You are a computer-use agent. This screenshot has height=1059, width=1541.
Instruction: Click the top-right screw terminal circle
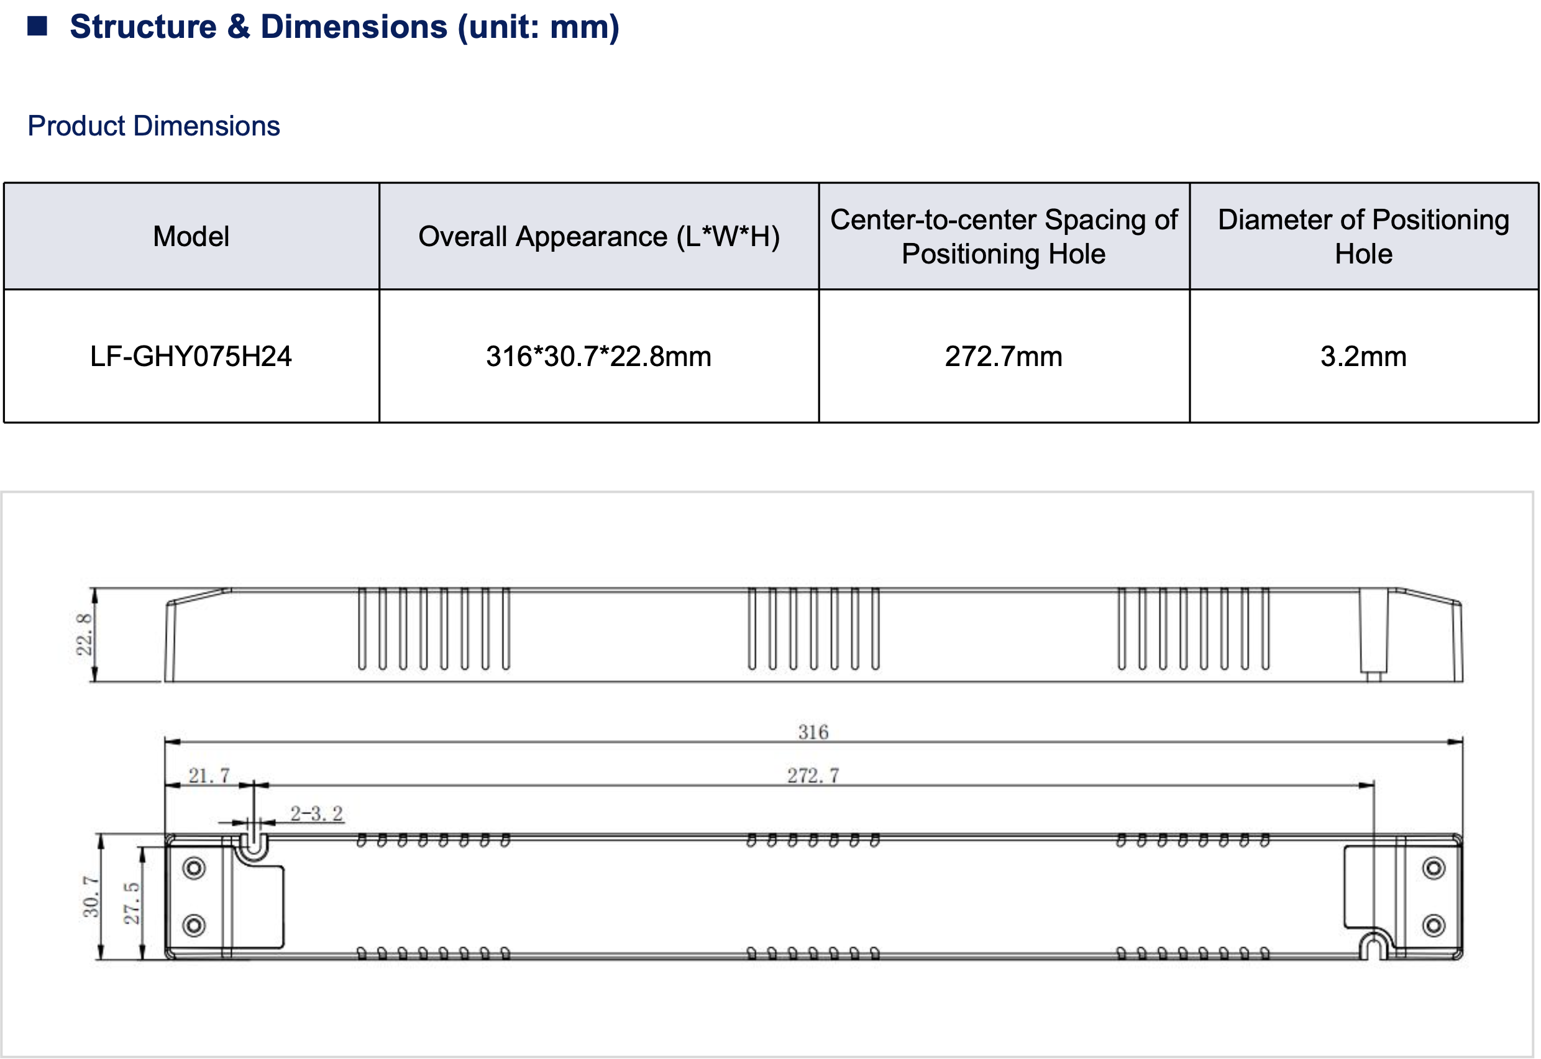(x=1434, y=868)
